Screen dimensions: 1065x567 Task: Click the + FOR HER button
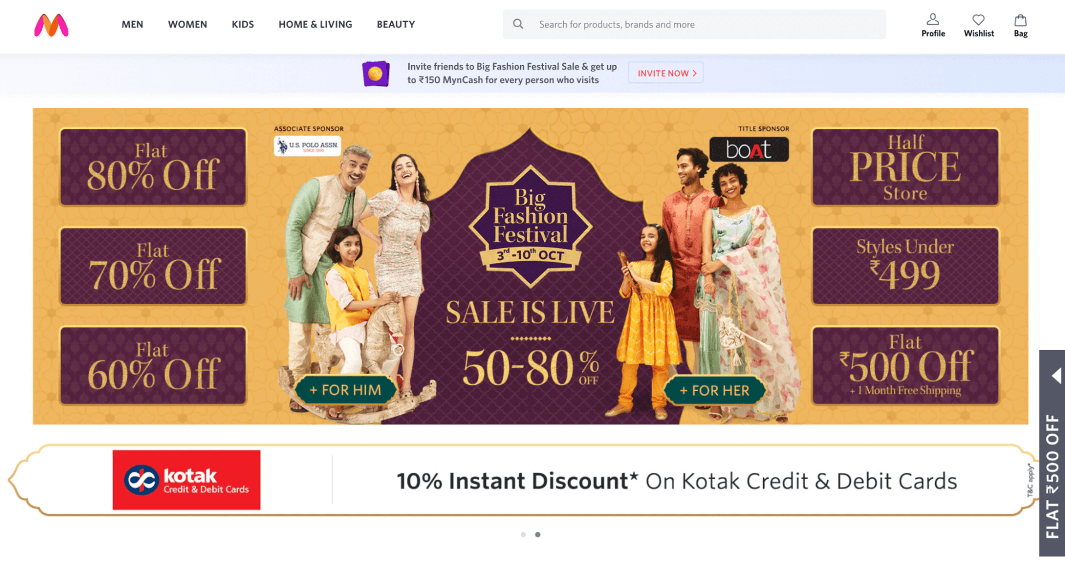714,391
